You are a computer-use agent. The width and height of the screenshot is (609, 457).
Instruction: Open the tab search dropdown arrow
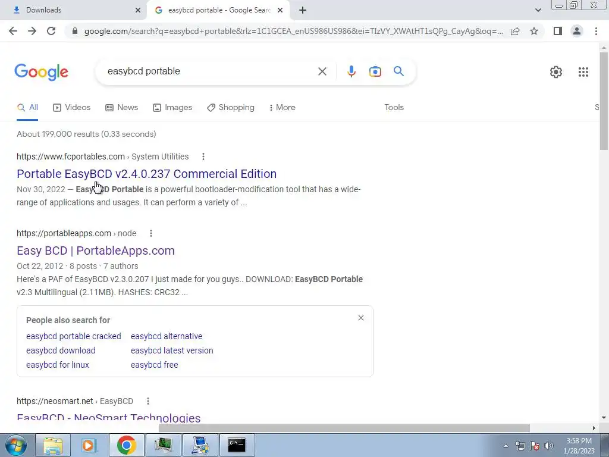coord(538,10)
